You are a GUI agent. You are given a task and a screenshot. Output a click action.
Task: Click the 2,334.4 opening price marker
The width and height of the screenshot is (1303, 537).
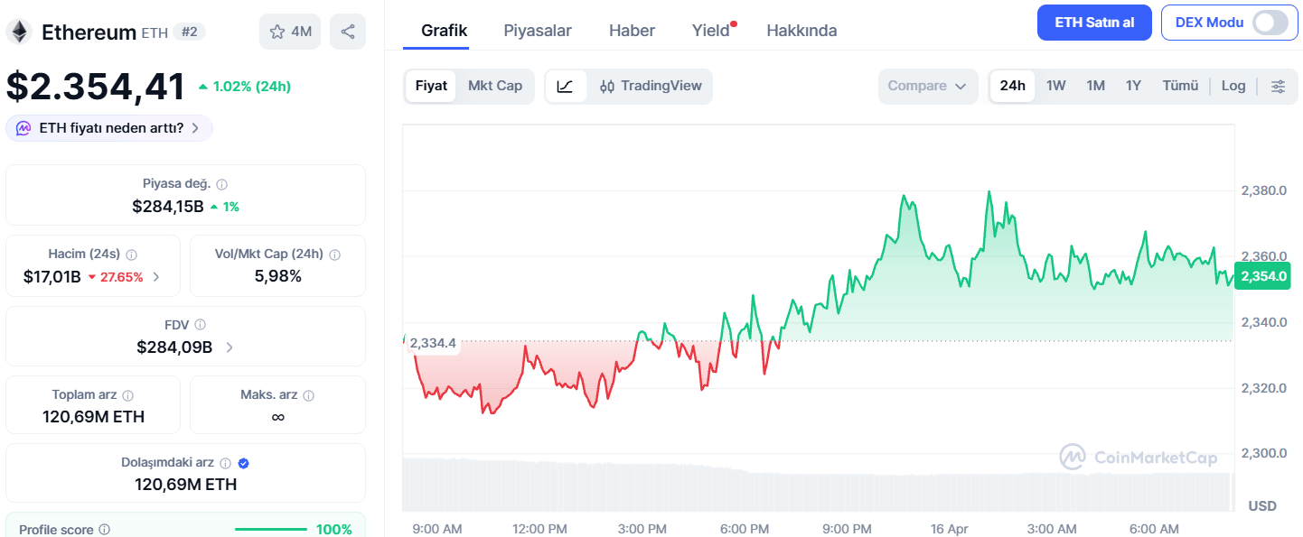pyautogui.click(x=433, y=343)
